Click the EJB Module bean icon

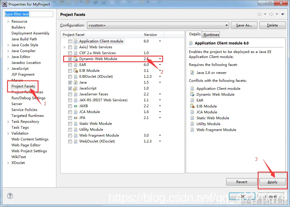(76, 71)
